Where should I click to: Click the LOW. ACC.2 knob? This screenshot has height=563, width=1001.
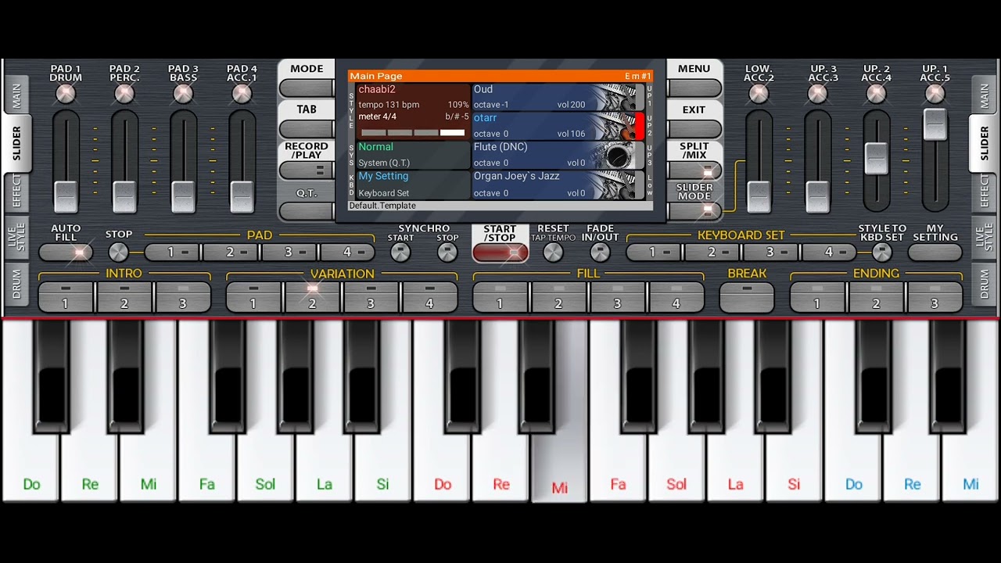tap(759, 94)
